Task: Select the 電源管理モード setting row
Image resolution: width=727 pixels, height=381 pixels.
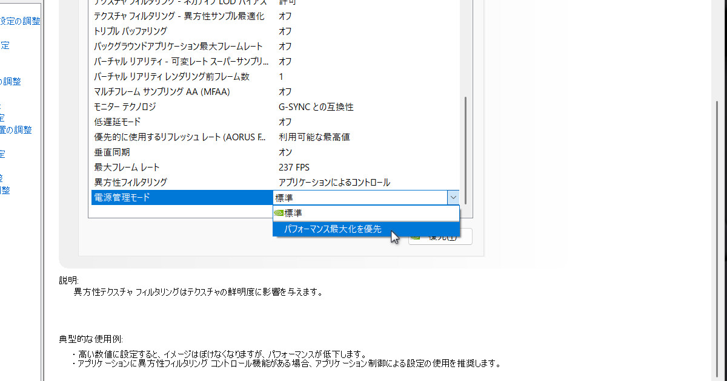Action: pyautogui.click(x=182, y=197)
